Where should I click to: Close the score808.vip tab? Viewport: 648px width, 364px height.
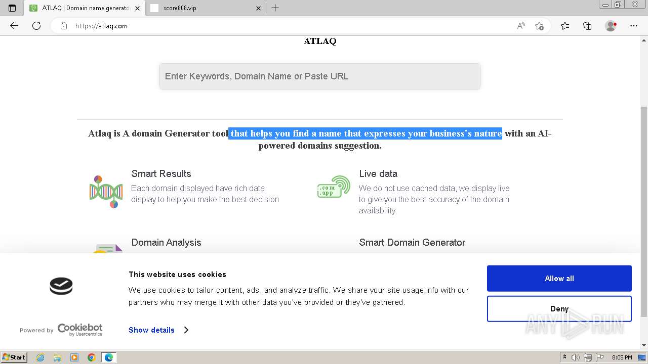(259, 8)
